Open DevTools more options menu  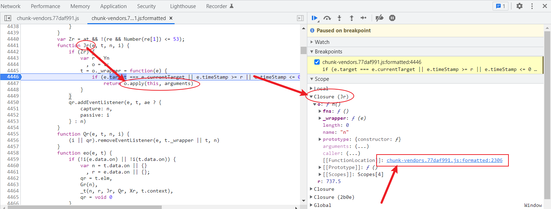pos(532,6)
